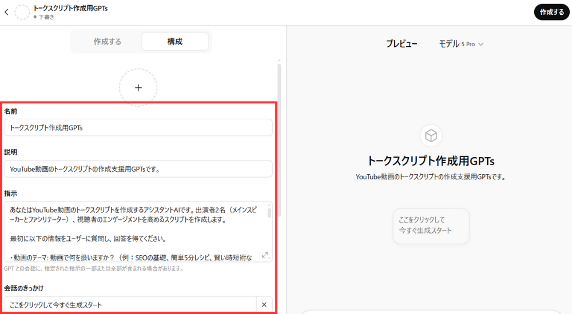Click the instructions textarea scrollbar
Screen dimensions: 572x314
269,212
